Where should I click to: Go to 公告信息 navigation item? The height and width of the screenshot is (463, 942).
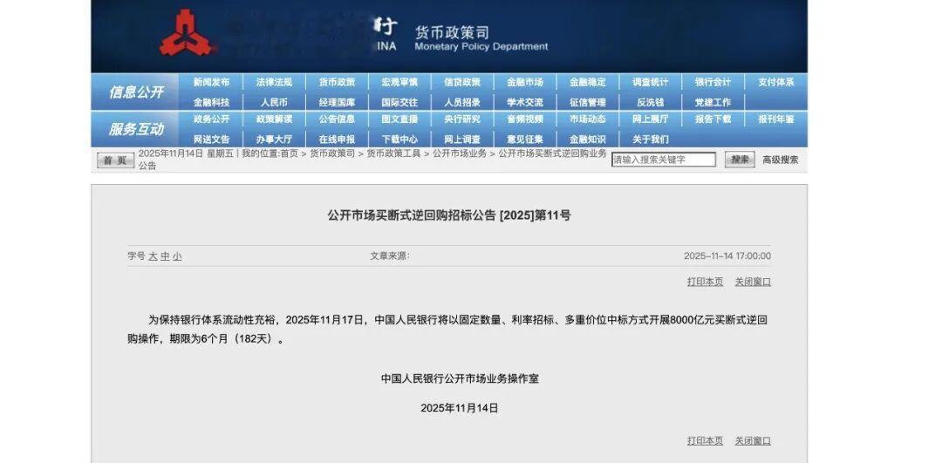[337, 119]
